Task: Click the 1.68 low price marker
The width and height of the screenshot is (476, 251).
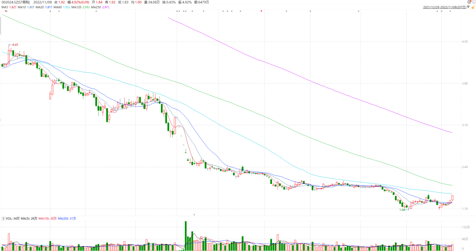Action: (x=402, y=210)
